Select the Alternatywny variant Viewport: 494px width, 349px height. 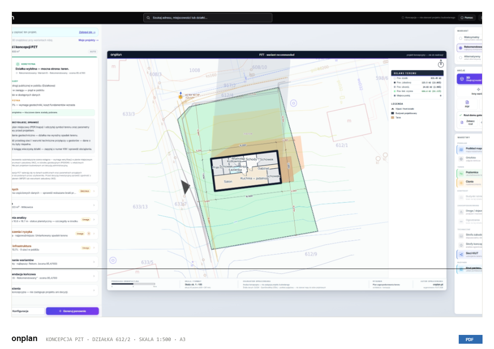coord(469,58)
